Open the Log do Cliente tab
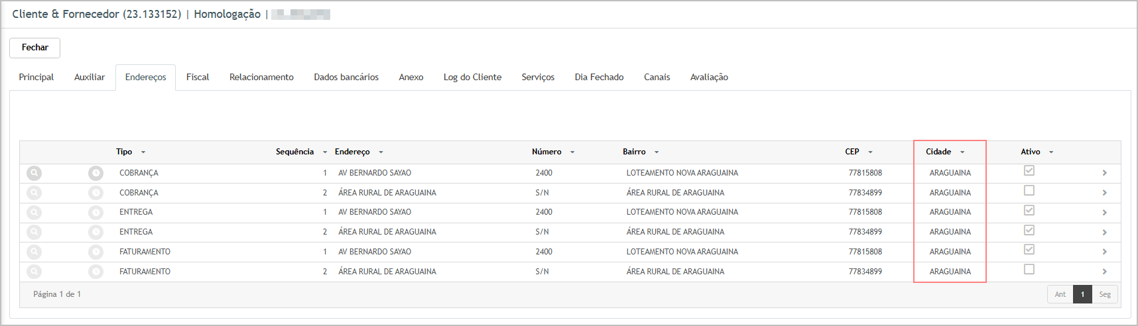The image size is (1138, 326). point(472,78)
